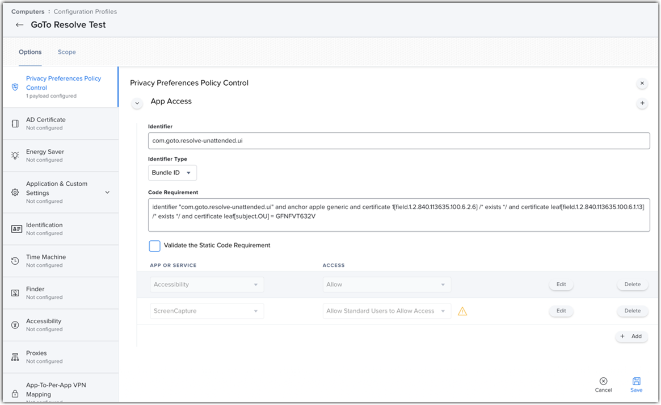Select Time Machine payload
The image size is (661, 405).
pyautogui.click(x=61, y=261)
